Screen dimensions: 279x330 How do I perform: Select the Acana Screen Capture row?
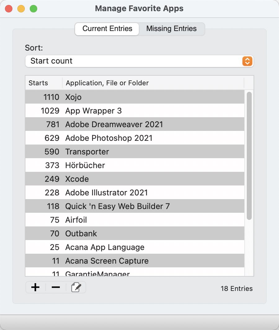coord(135,261)
